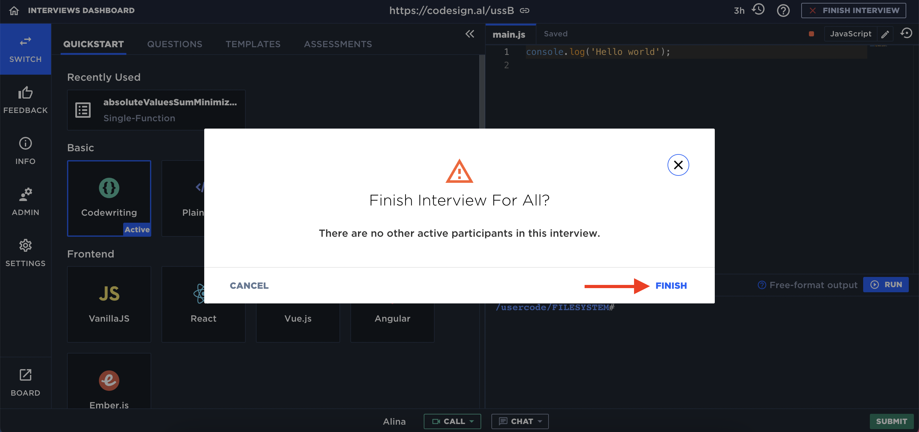Click the Frontend section heading
The image size is (919, 432).
[x=91, y=254]
